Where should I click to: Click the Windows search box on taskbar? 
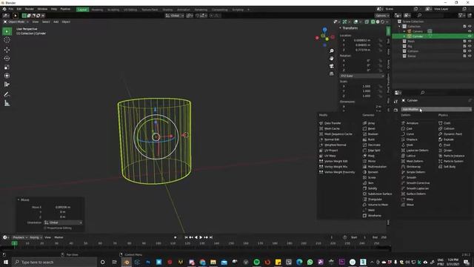(55, 262)
